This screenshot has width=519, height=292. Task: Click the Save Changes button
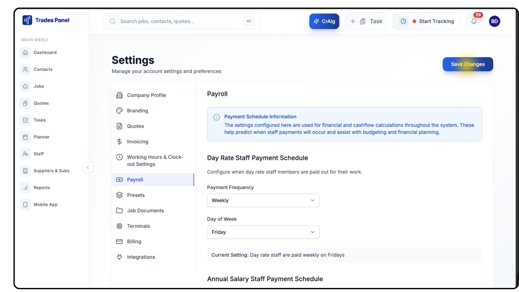[468, 64]
